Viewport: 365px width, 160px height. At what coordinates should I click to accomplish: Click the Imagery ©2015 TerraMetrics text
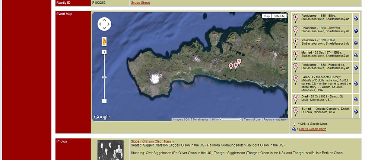[x=191, y=119]
